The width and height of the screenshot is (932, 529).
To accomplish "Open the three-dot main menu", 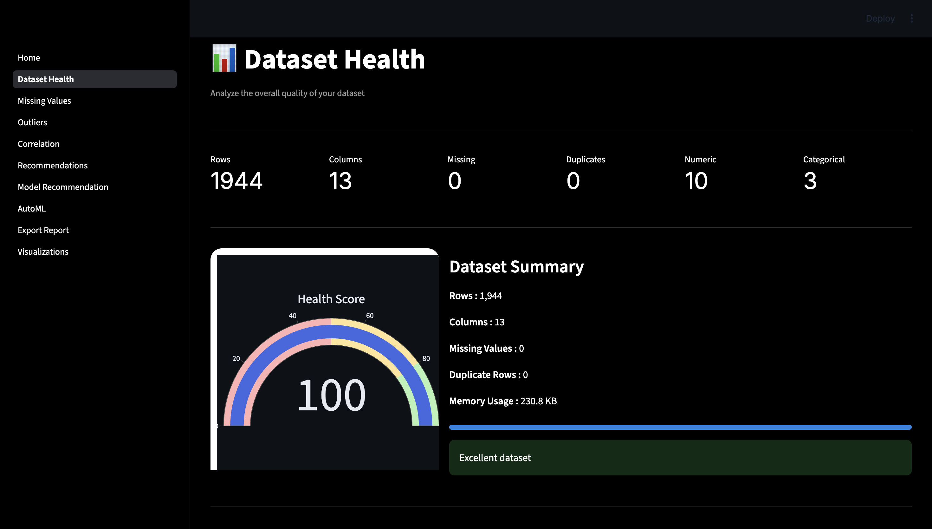I will tap(911, 18).
